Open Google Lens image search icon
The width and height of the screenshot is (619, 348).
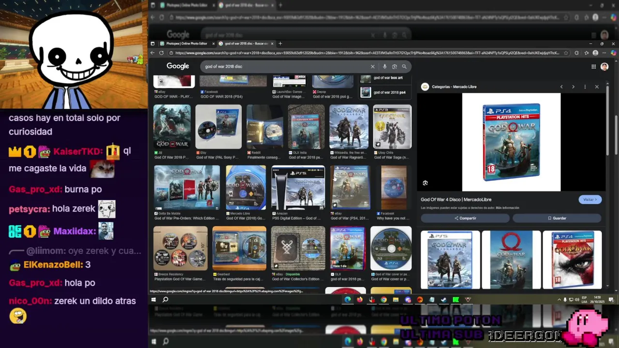point(395,67)
